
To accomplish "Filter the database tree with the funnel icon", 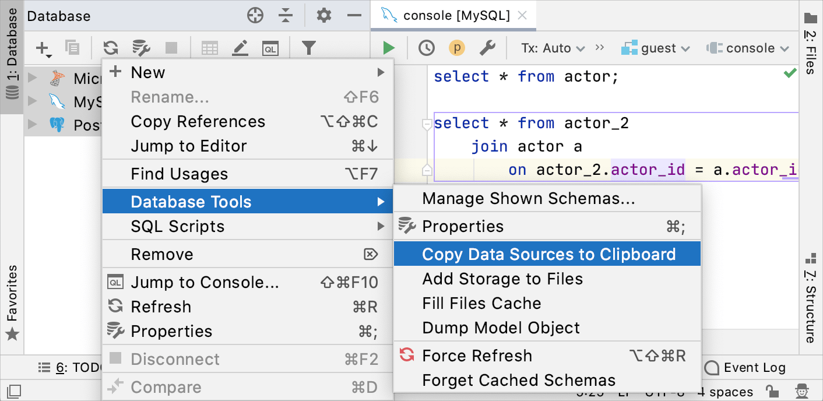I will click(x=309, y=48).
